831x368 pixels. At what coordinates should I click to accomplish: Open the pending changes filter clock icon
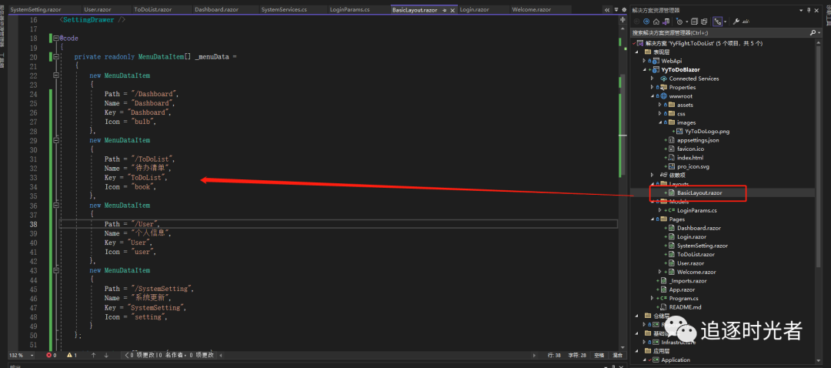click(679, 22)
